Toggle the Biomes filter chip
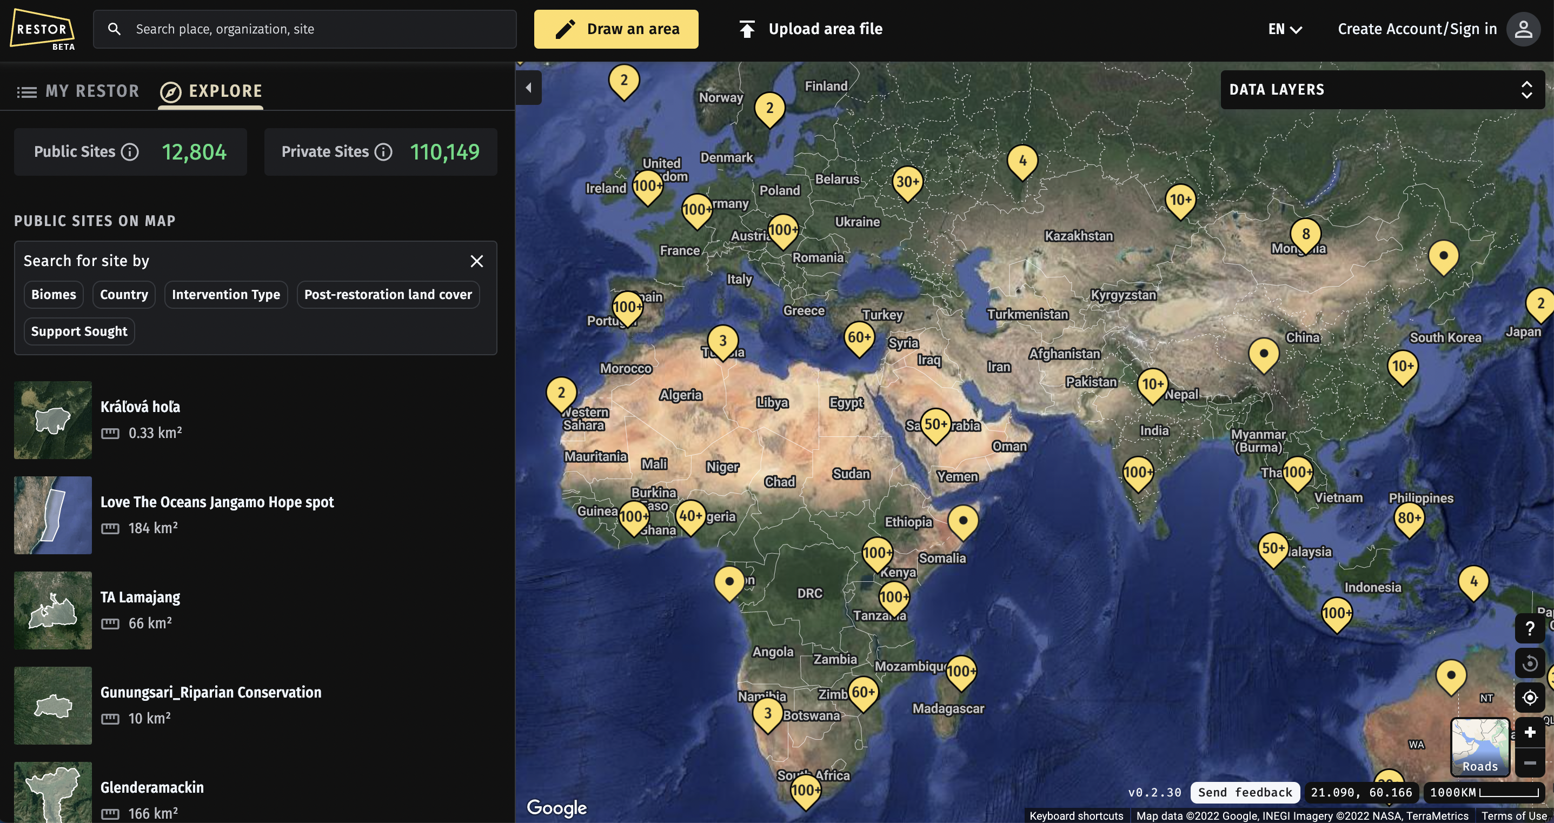 pos(54,295)
